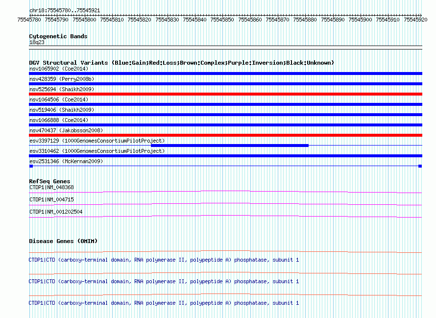Open variant nsv1064506 (Coe2014) label
436x318 pixels.
coord(59,99)
